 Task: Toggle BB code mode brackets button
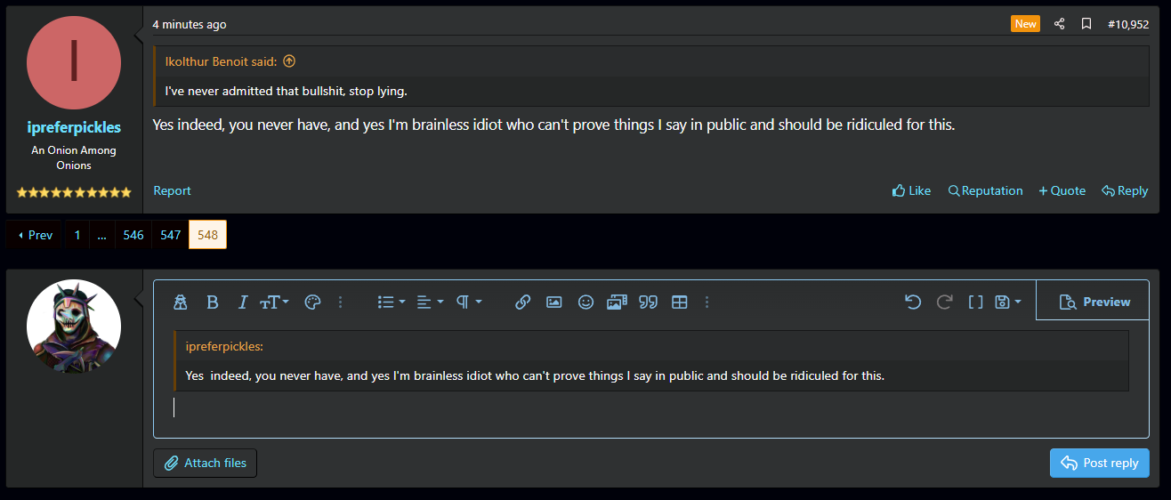[975, 302]
